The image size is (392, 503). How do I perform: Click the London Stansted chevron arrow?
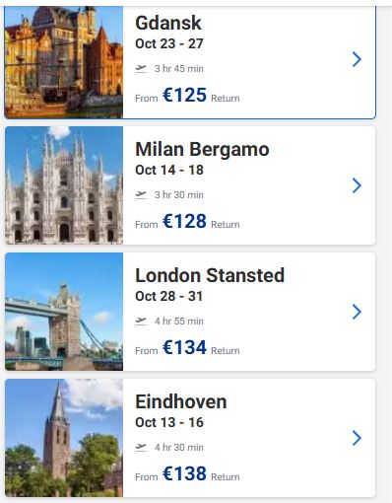tap(357, 312)
